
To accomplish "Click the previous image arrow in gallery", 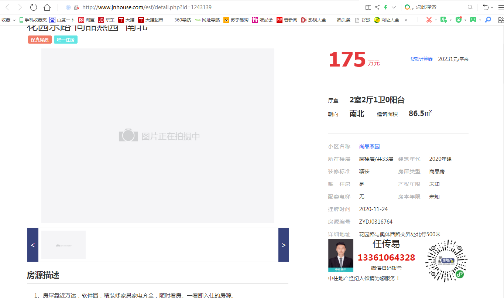I will (x=32, y=245).
